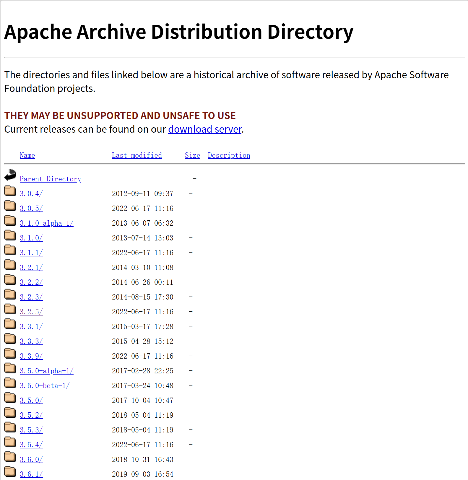
Task: Open the visited 3.2.5/ directory link
Action: (x=31, y=312)
